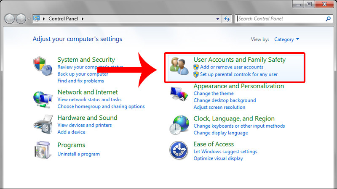Click the Refresh button beside address bar
Viewport: 337px width, 189px height.
point(227,19)
